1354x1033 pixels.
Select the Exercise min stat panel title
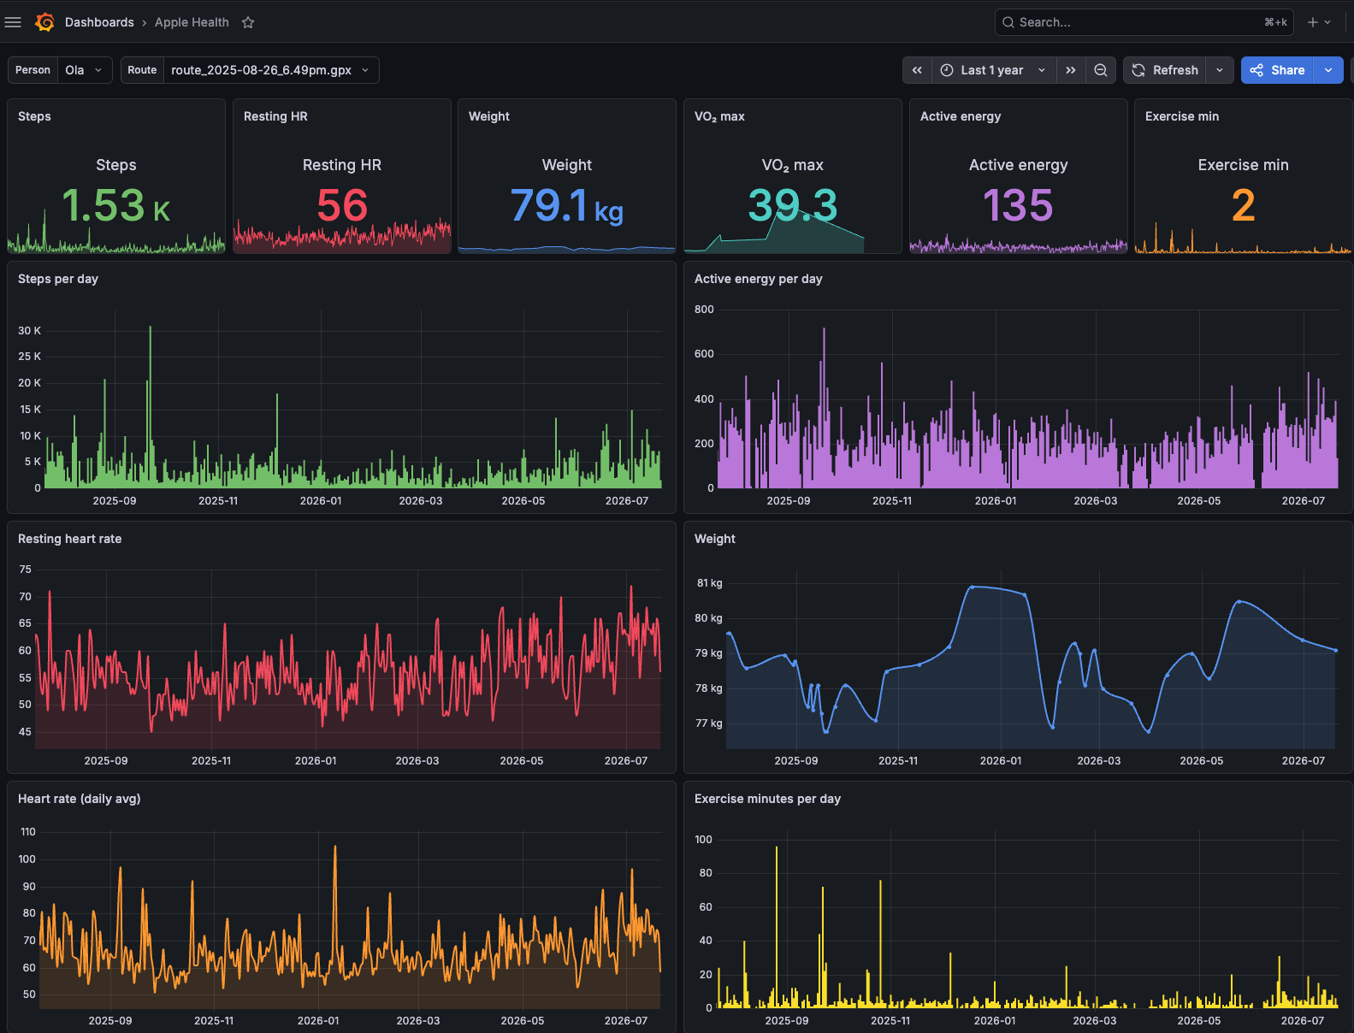[x=1182, y=116]
